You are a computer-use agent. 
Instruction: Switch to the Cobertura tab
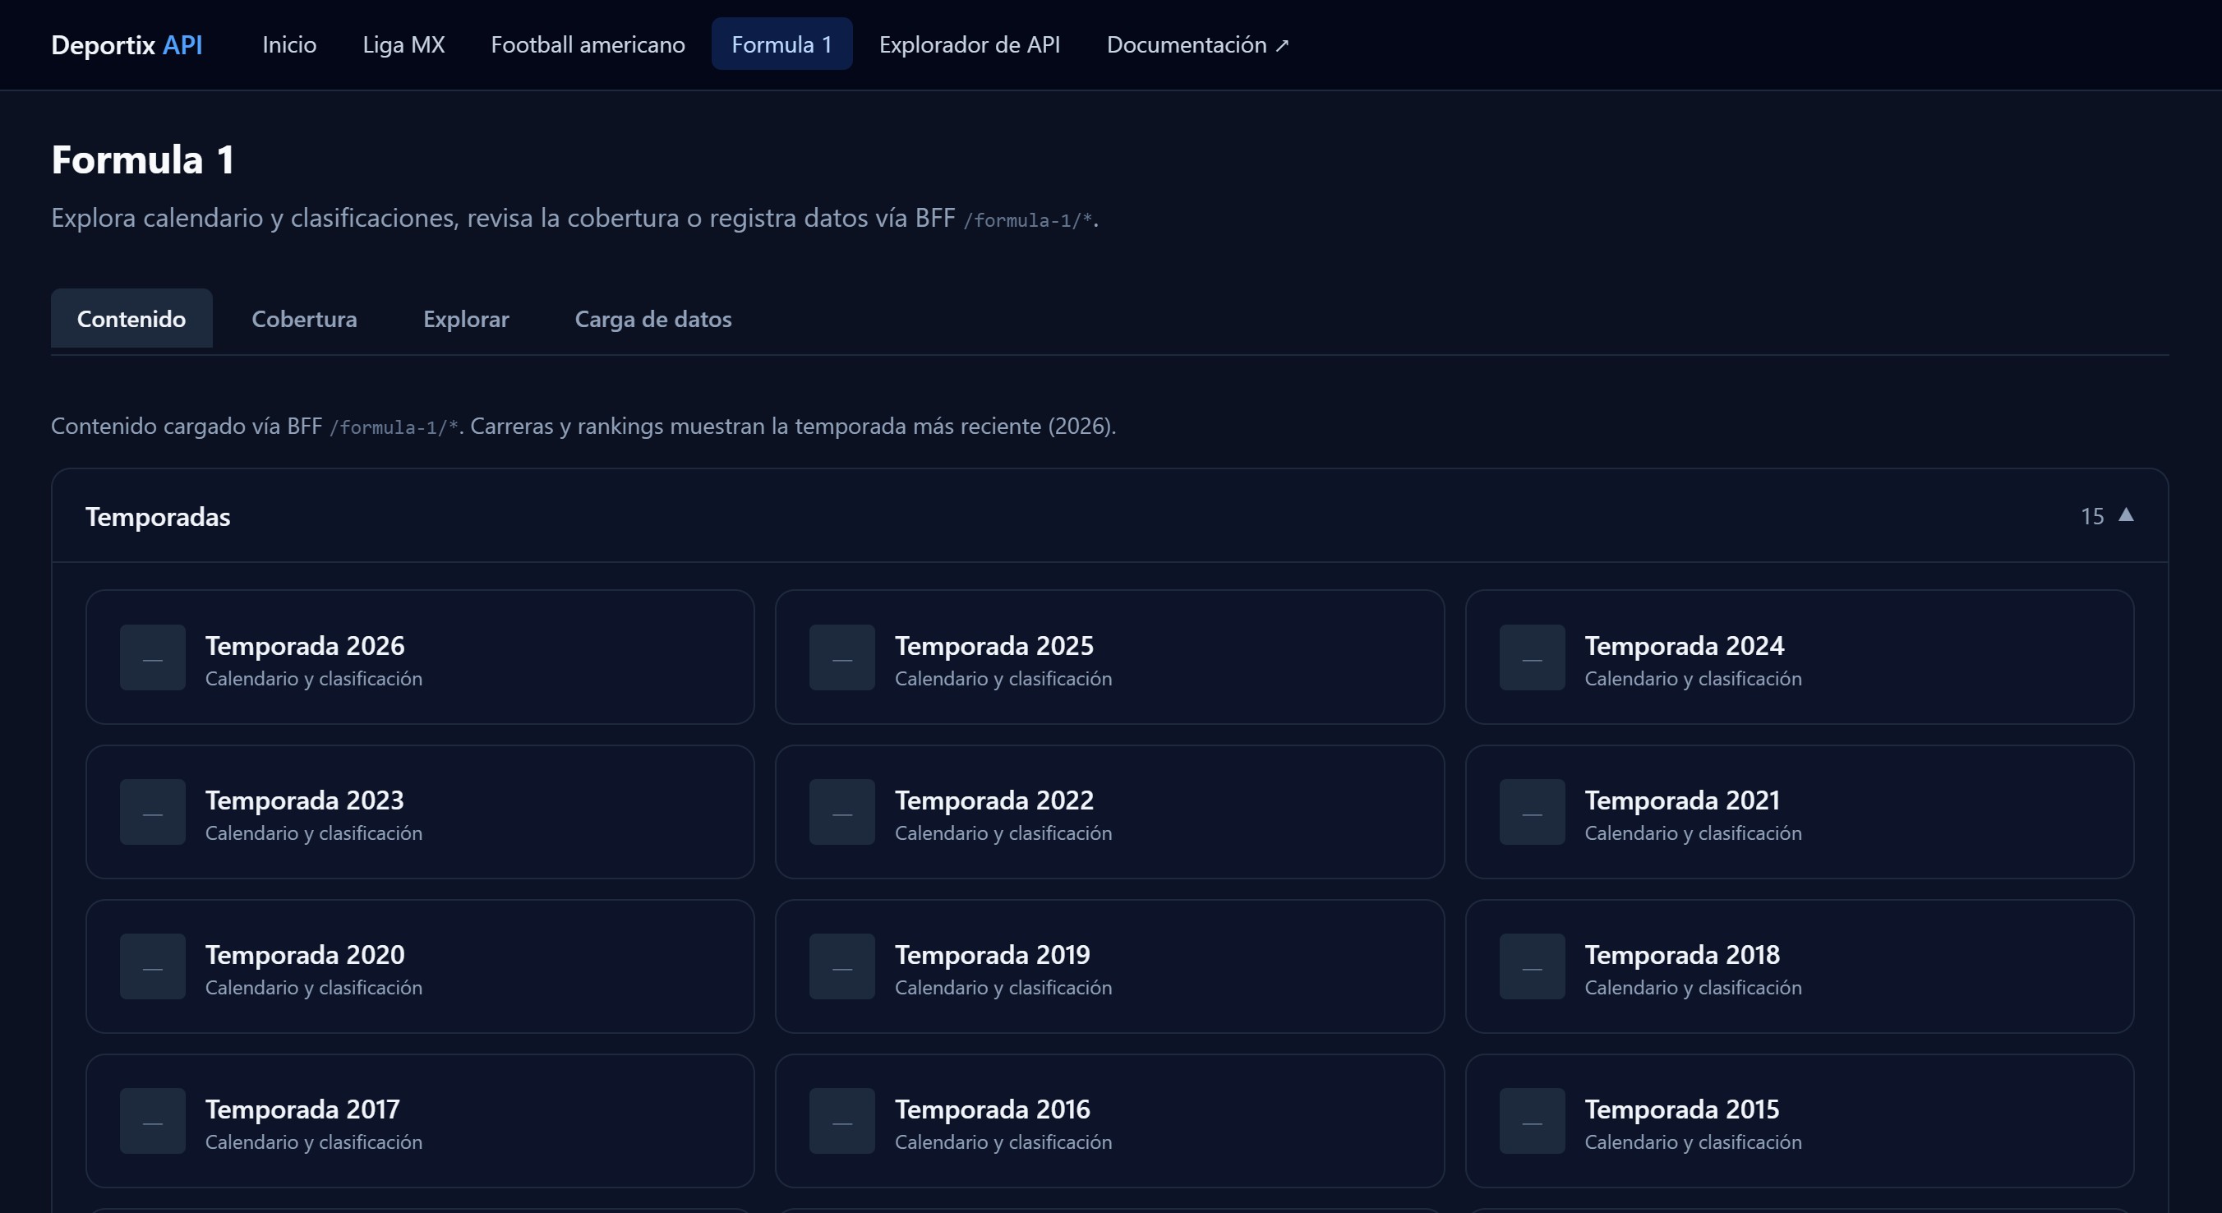[303, 318]
